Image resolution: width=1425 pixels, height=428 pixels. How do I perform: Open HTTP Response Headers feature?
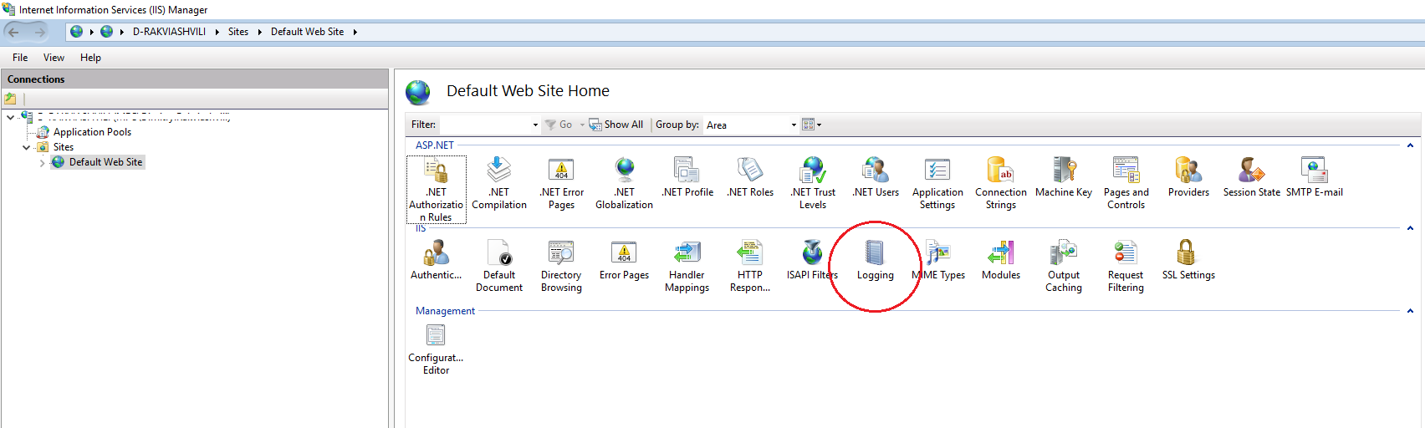point(750,266)
